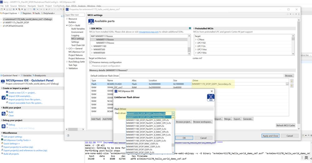This screenshot has width=312, height=163.
Task: Click the Add Flash button
Action: 96,119
